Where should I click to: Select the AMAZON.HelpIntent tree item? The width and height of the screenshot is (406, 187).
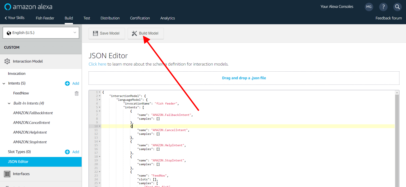coord(30,132)
